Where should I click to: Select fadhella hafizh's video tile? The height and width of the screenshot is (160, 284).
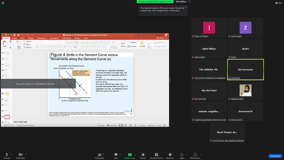pyautogui.click(x=245, y=91)
